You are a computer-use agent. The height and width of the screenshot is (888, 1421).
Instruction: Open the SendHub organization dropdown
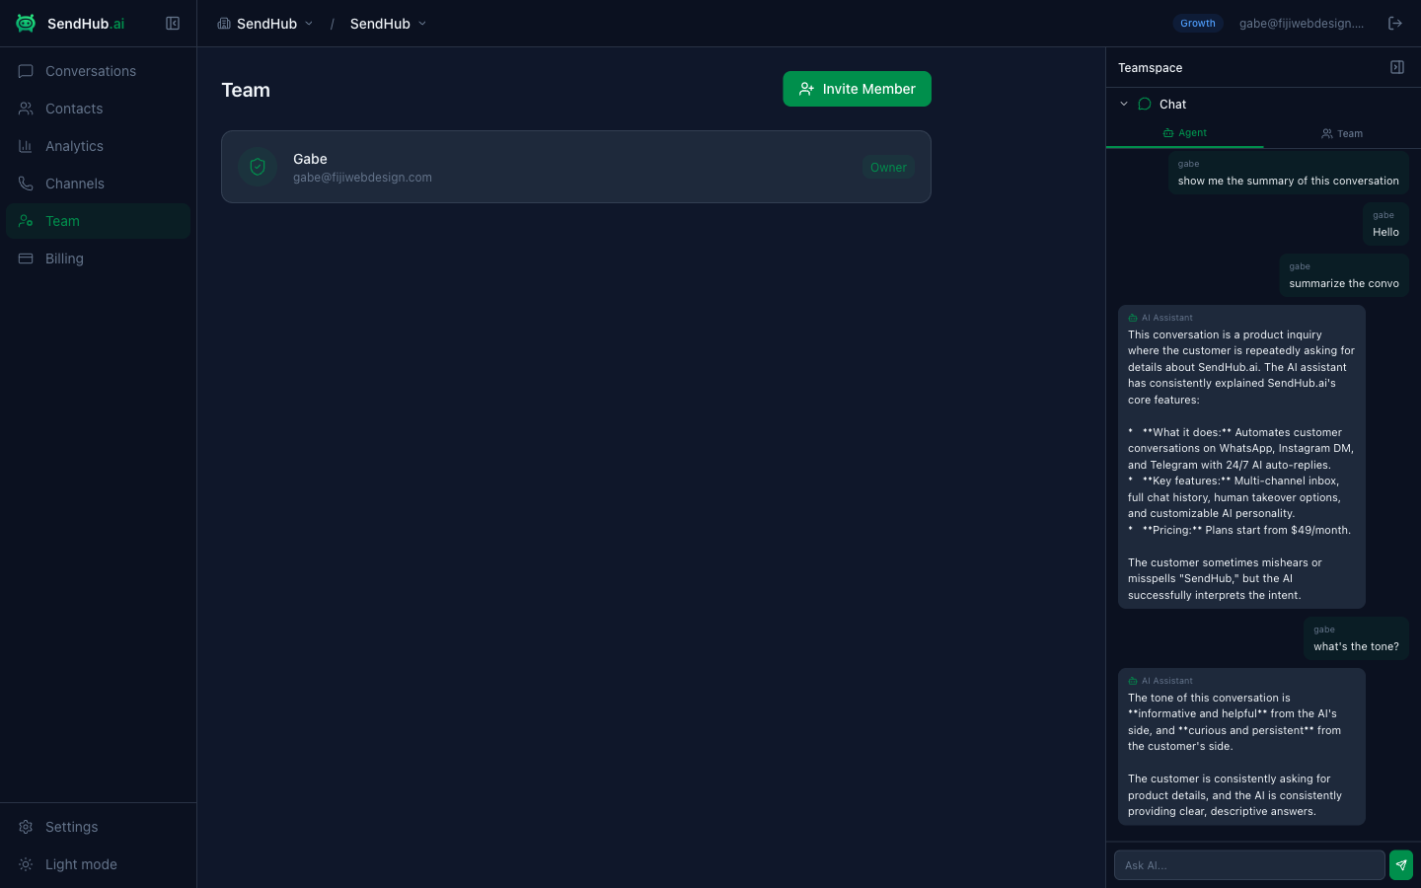pos(265,24)
